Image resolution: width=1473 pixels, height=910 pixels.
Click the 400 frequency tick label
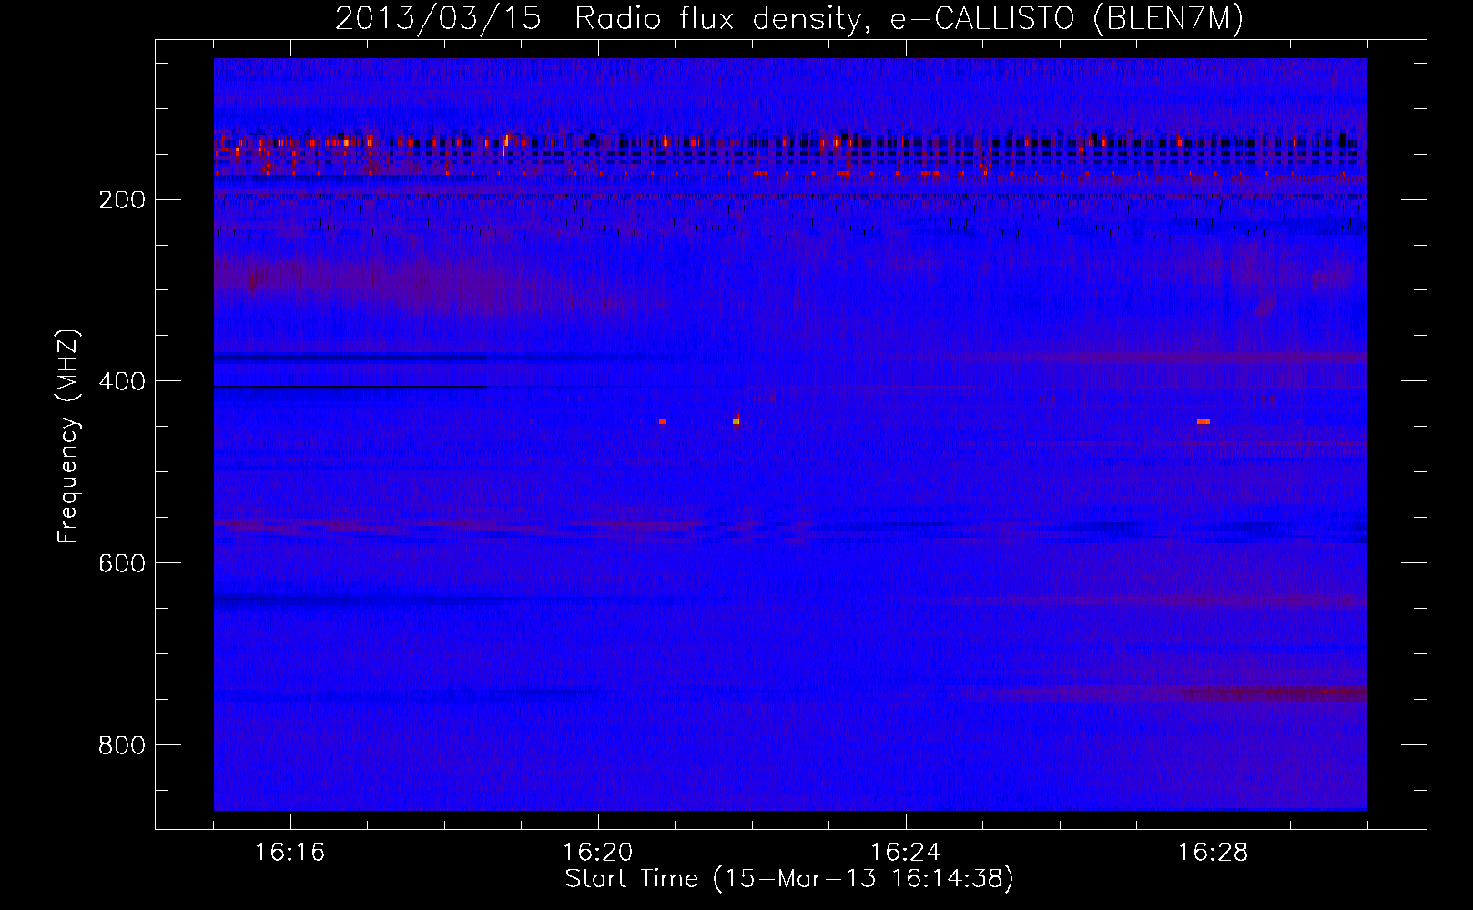click(x=121, y=381)
